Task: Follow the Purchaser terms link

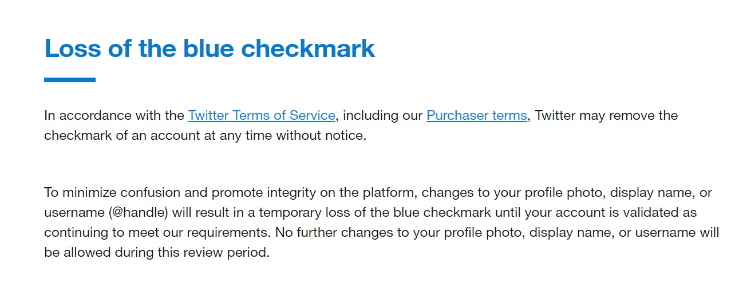Action: pos(476,116)
